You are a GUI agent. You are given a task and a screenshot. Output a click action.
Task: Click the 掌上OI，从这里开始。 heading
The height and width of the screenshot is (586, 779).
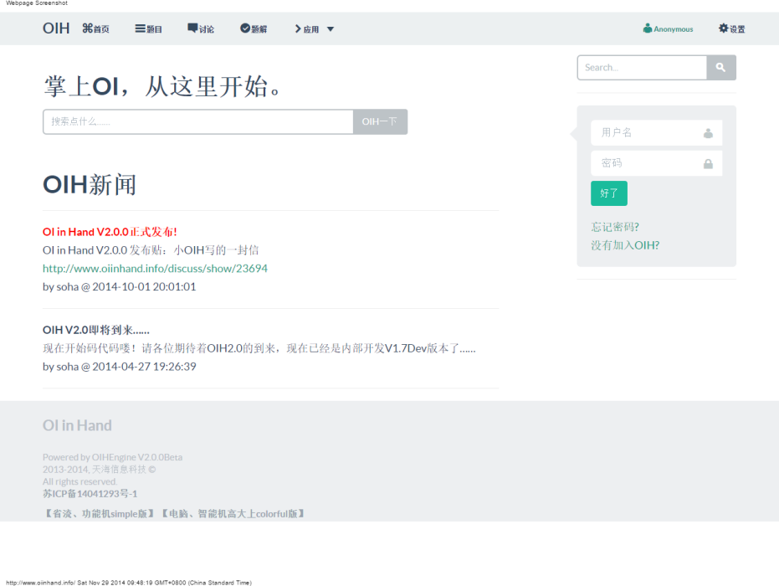coord(162,86)
